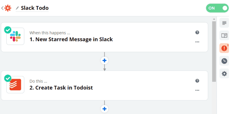Add a step after Create Task in Todoist
The image size is (231, 114).
tap(104, 109)
